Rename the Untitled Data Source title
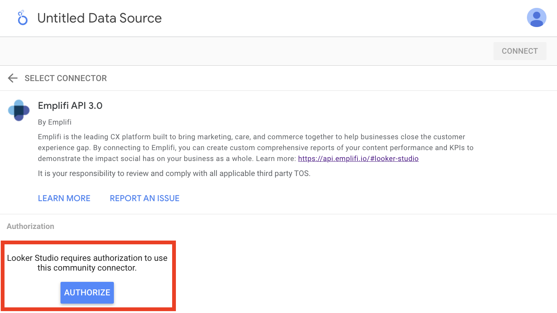 tap(100, 18)
